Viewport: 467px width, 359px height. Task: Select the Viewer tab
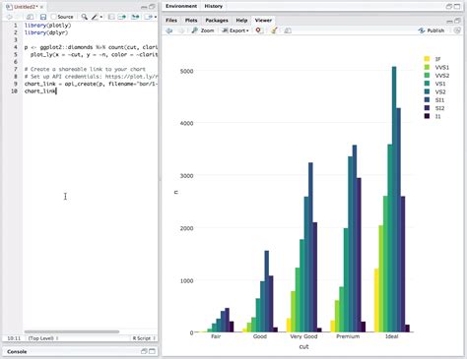[x=263, y=20]
